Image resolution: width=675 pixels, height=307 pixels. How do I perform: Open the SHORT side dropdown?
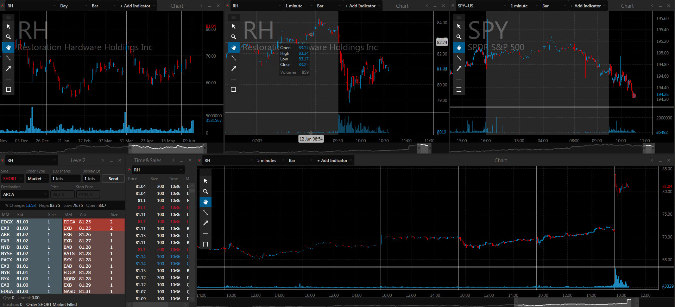(x=13, y=179)
